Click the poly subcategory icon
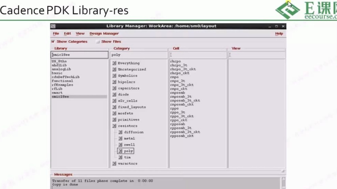The height and width of the screenshot is (189, 337). (x=120, y=151)
